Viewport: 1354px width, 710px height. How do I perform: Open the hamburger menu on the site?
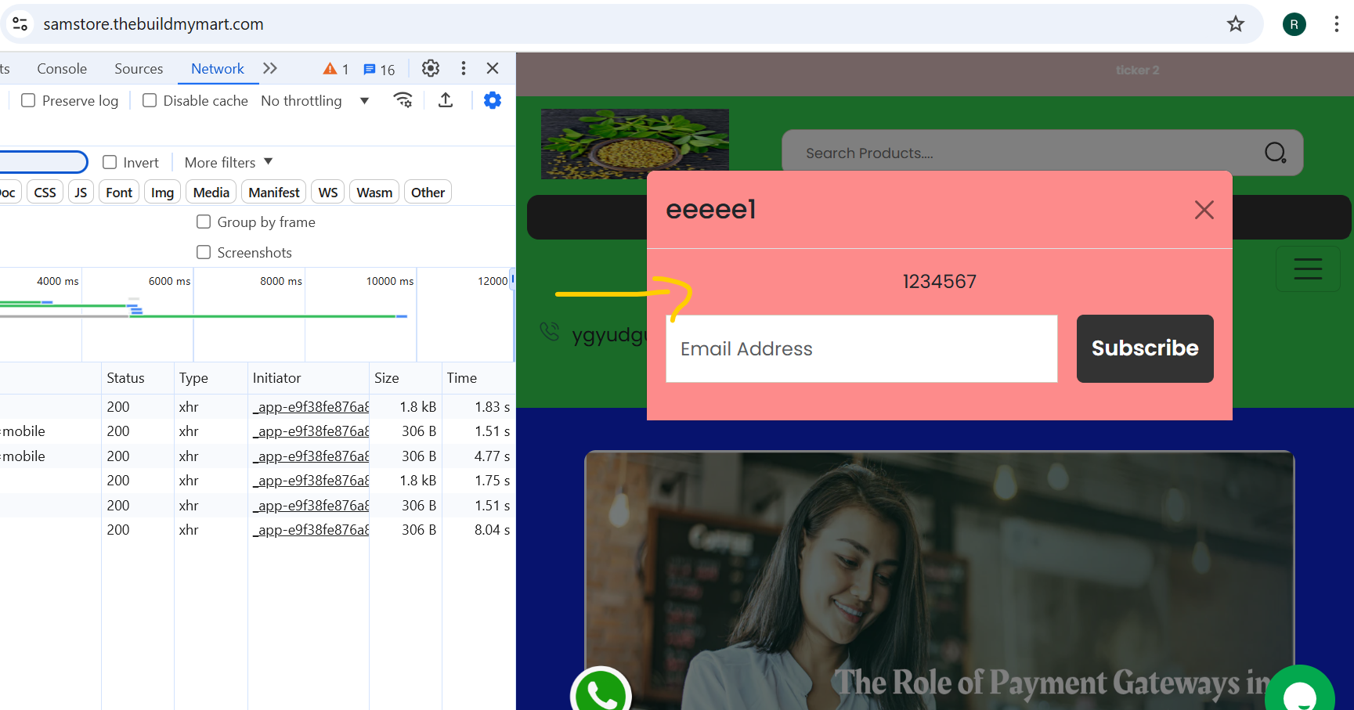click(1308, 269)
